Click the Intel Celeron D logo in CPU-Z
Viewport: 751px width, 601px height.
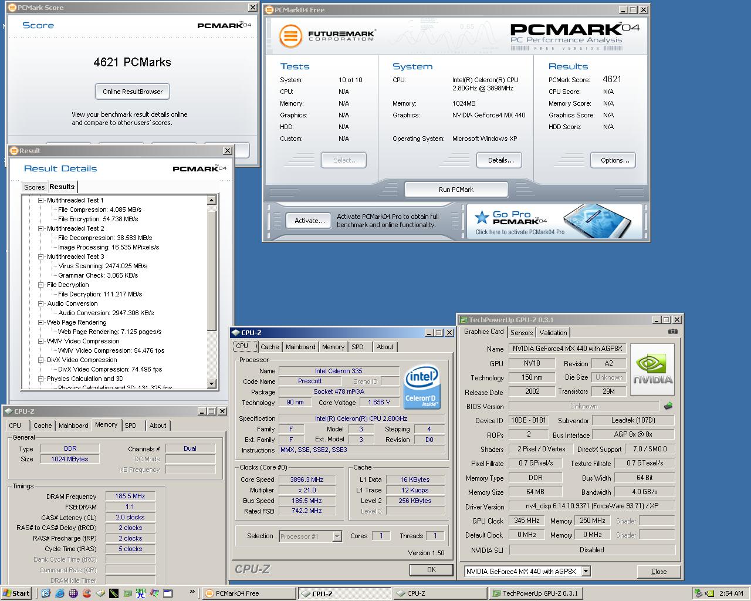(421, 387)
